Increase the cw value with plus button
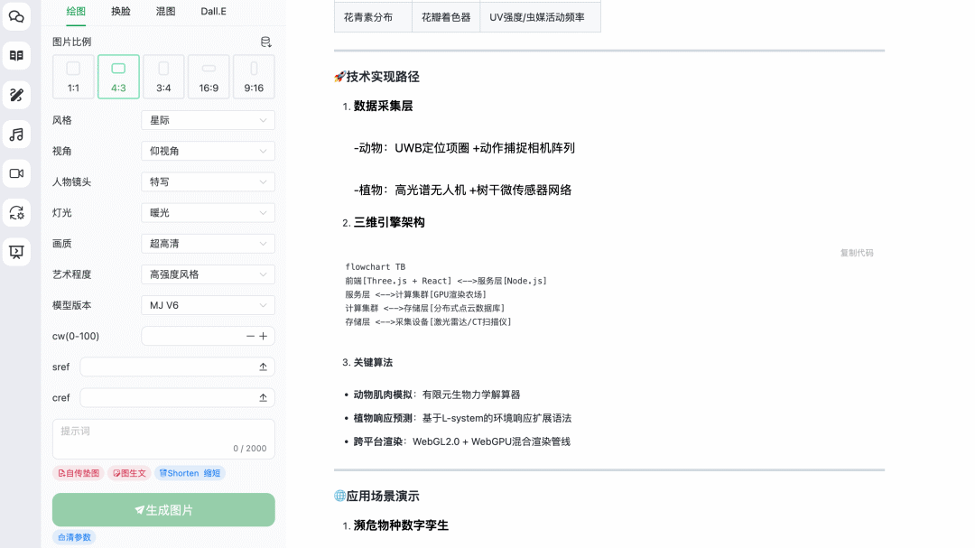 click(x=264, y=336)
